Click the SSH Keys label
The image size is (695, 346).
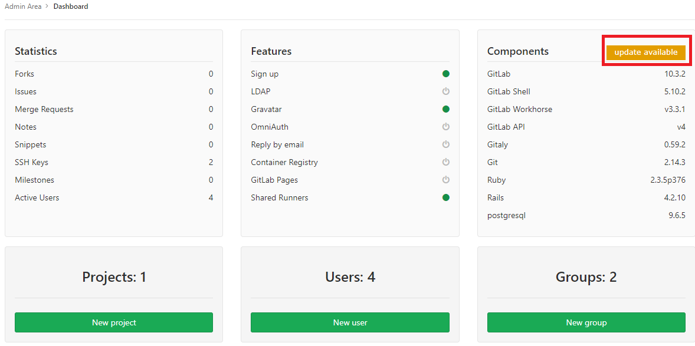[x=31, y=163]
